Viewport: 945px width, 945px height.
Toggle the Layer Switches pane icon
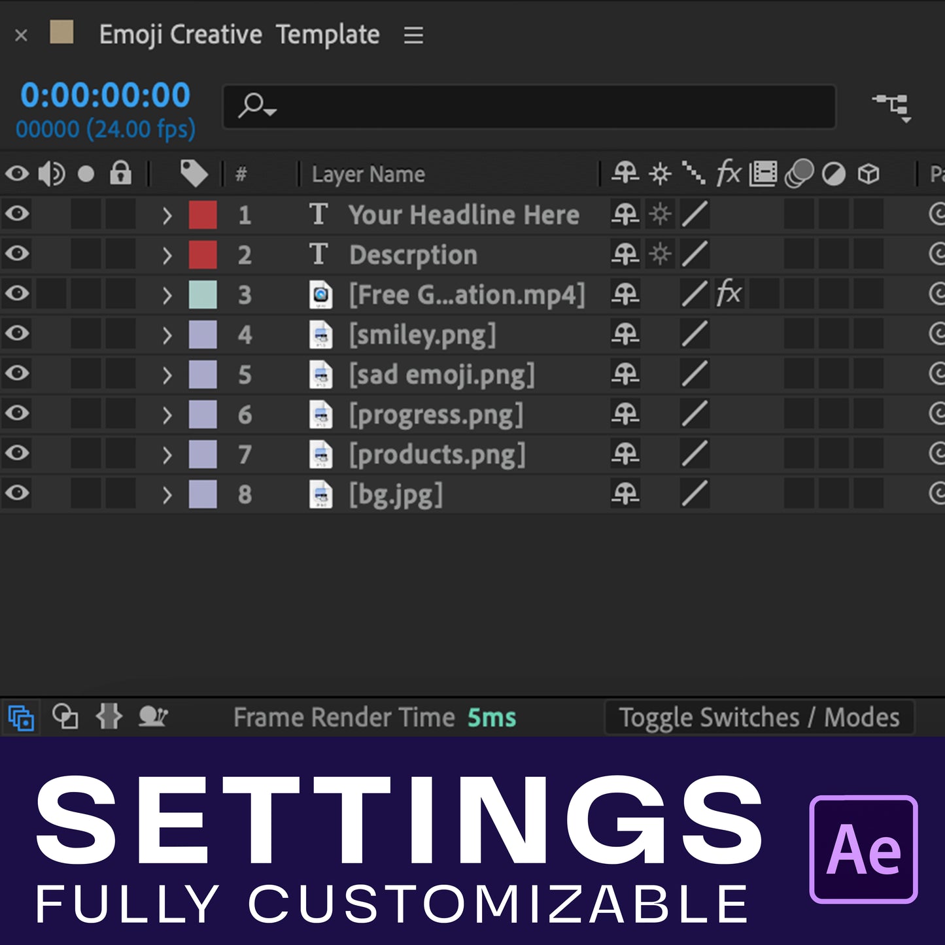coord(22,717)
